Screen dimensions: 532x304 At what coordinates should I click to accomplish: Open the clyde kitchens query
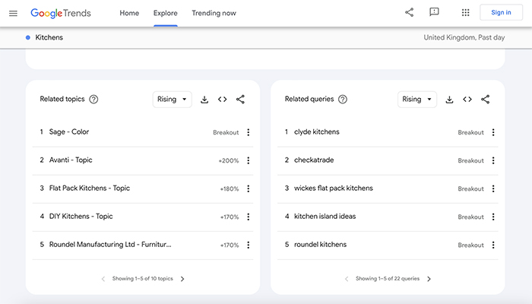[x=317, y=132]
